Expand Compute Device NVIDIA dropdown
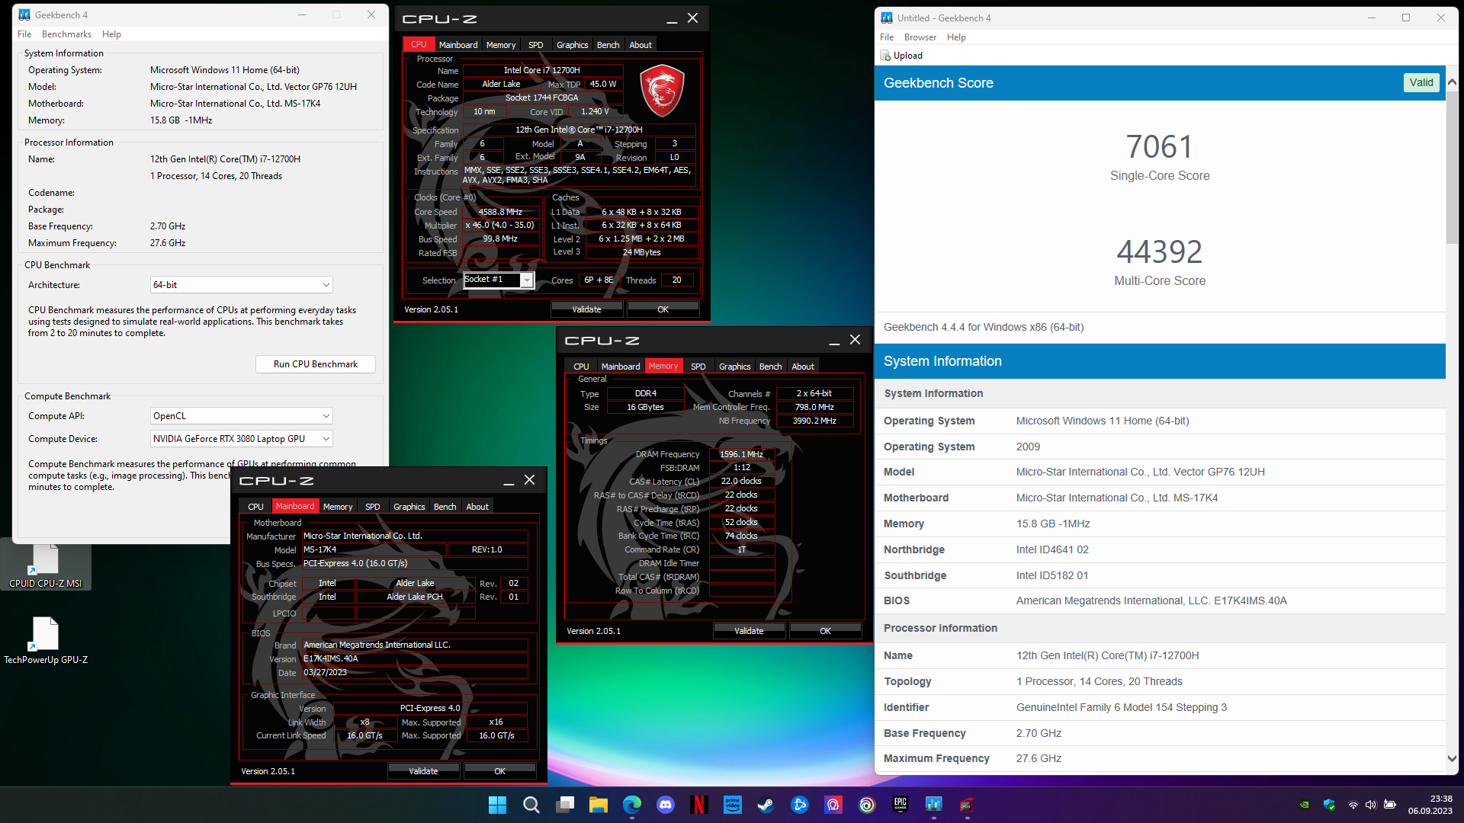Image resolution: width=1464 pixels, height=823 pixels. coord(242,439)
